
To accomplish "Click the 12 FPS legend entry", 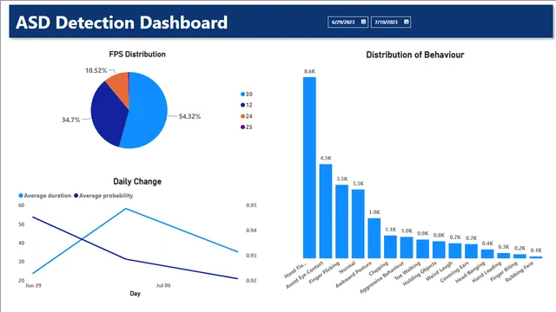I will [247, 105].
